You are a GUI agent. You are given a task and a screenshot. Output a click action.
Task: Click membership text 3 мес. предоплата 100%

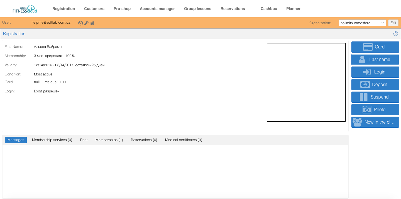54,56
